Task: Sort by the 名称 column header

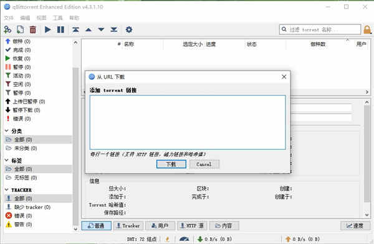Action: (129, 44)
